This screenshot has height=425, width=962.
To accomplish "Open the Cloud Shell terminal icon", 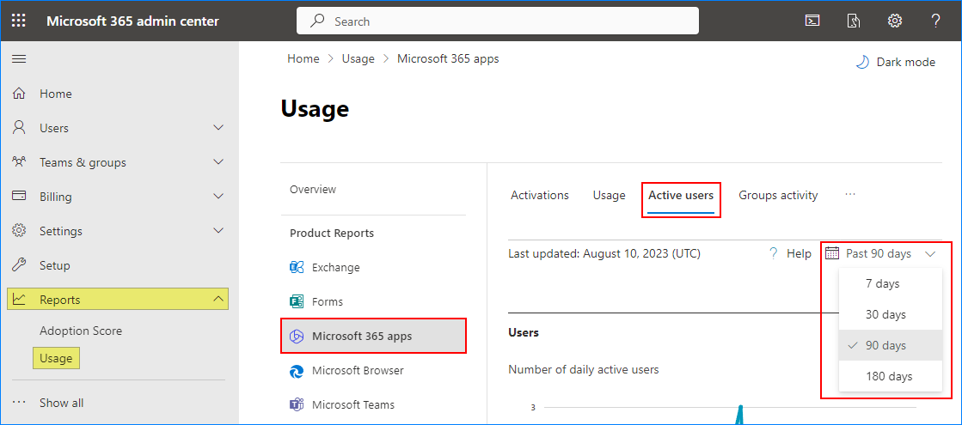I will (812, 21).
